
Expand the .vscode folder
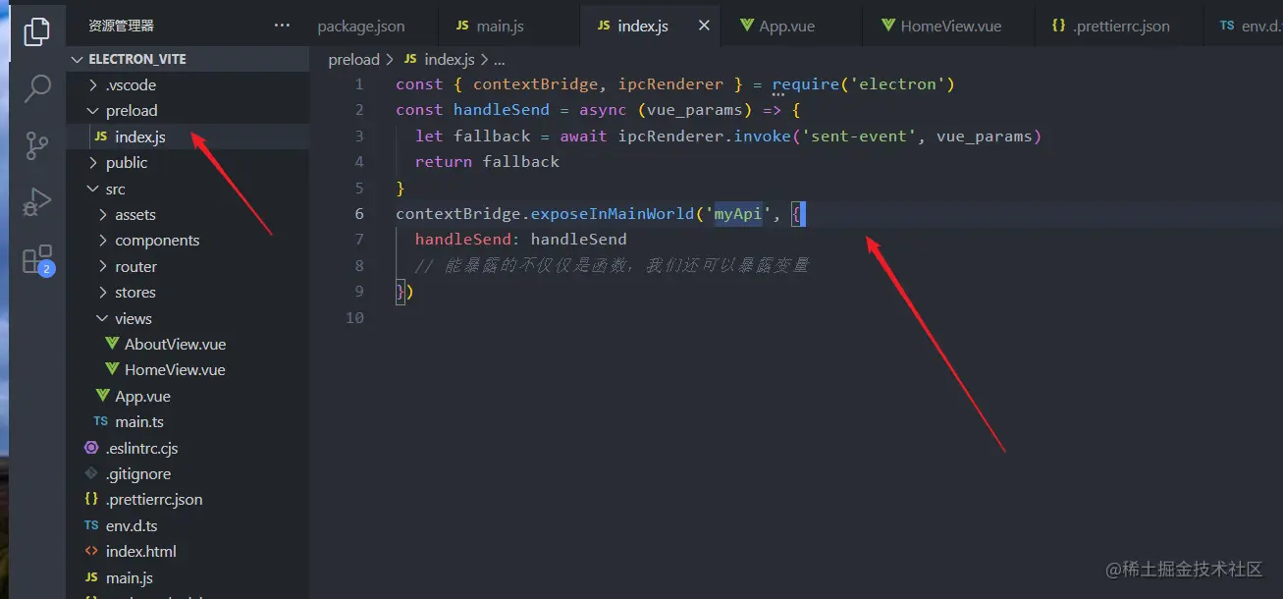[187, 84]
